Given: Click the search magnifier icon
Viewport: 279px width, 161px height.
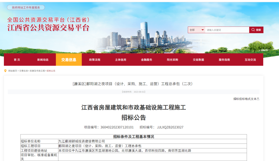Looking at the screenshot, I should click(x=253, y=30).
